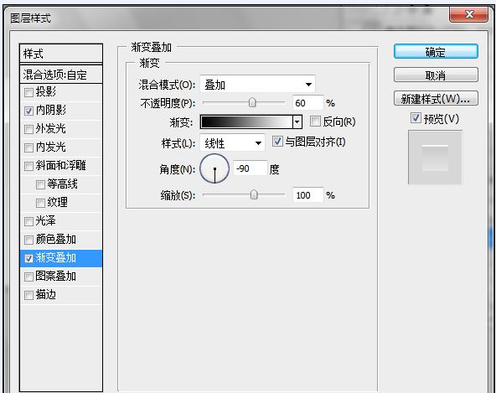
Task: Open the 光泽 settings row label
Action: click(x=46, y=220)
